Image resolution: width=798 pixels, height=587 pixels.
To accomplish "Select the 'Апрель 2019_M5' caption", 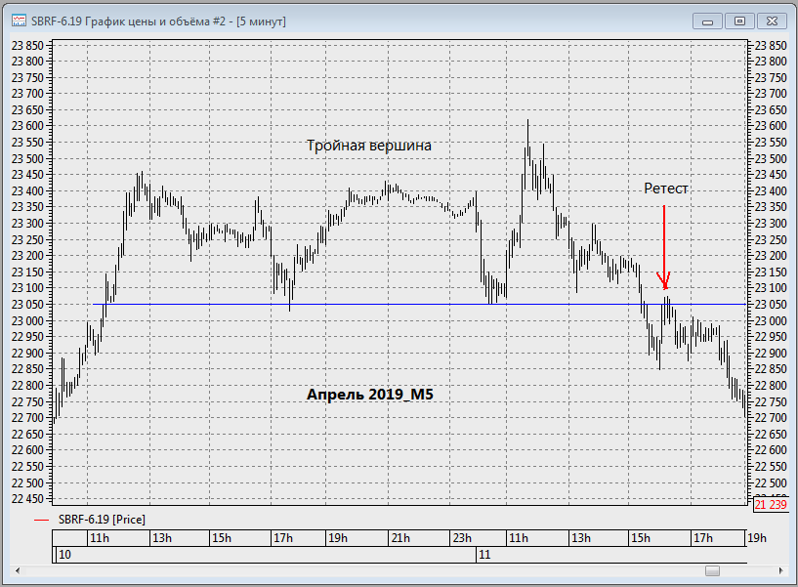I will [x=370, y=395].
